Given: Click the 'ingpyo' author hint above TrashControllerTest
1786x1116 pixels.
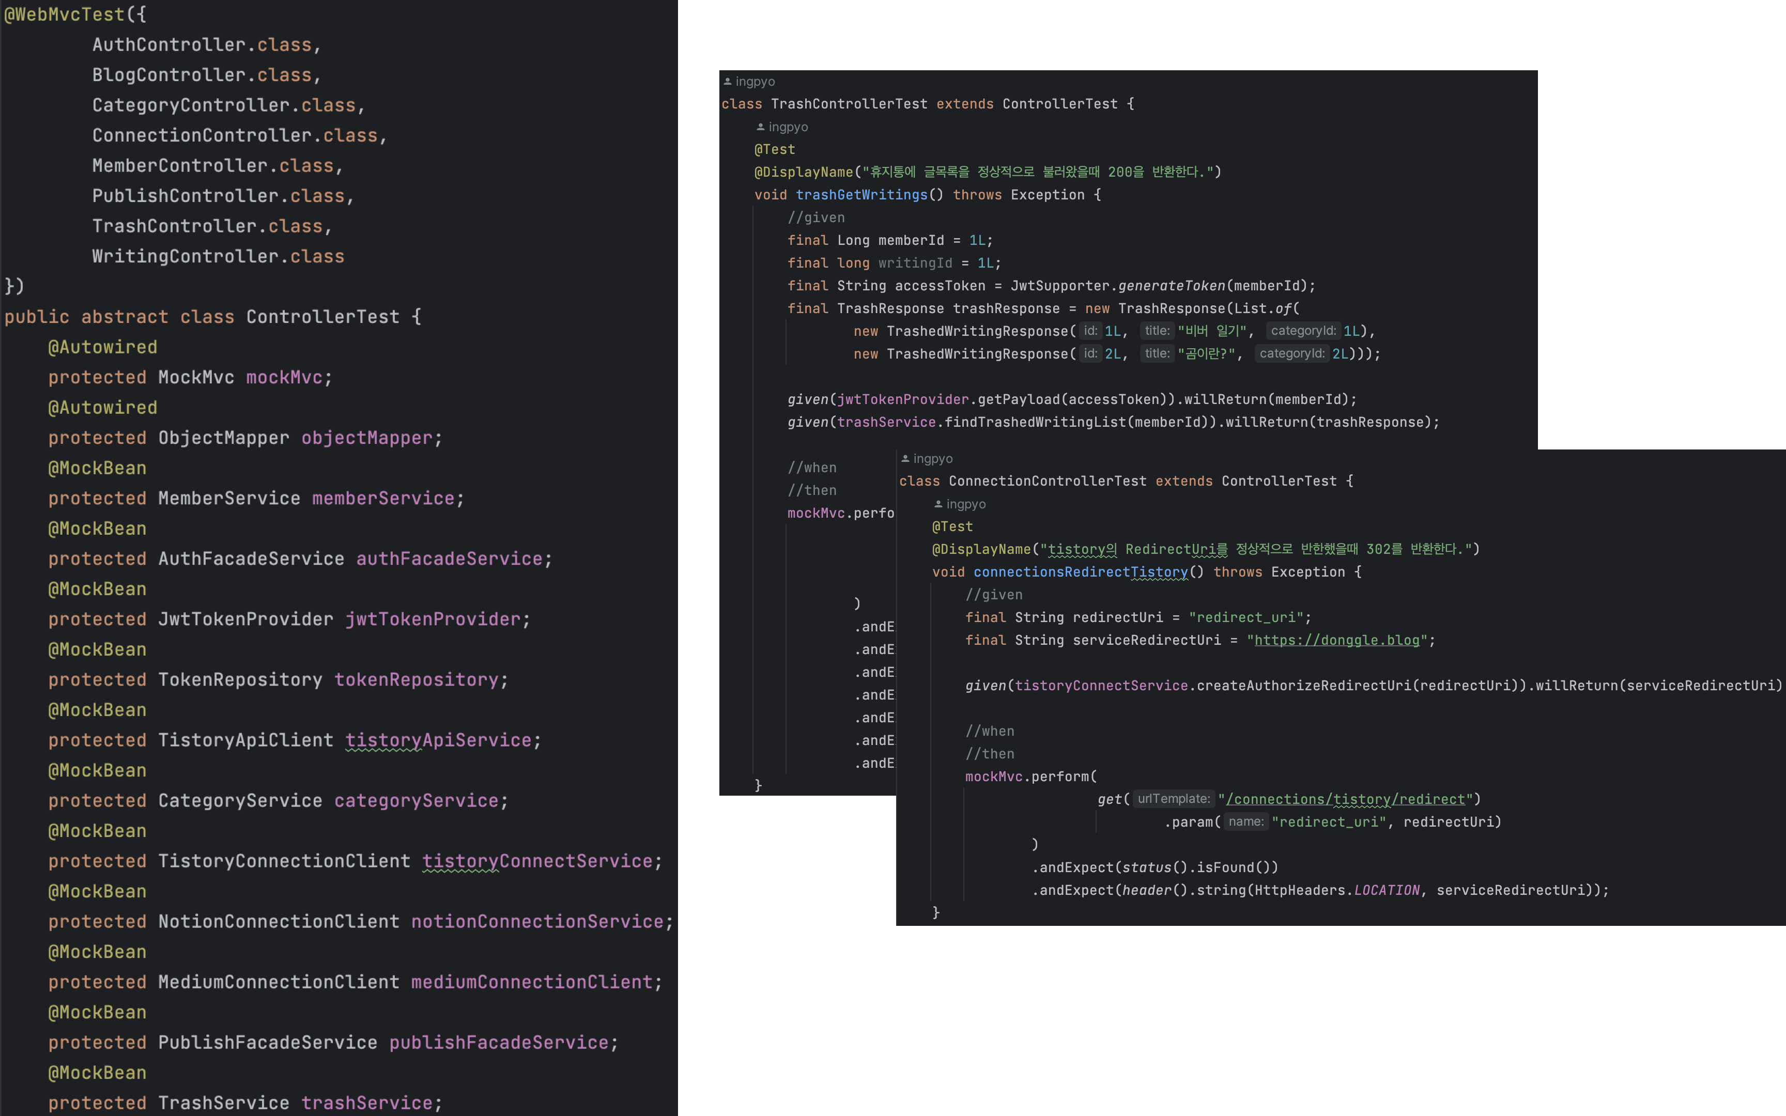Looking at the screenshot, I should pos(755,81).
